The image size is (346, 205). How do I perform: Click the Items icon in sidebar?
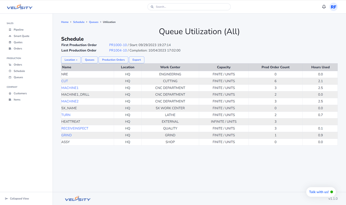pyautogui.click(x=10, y=100)
